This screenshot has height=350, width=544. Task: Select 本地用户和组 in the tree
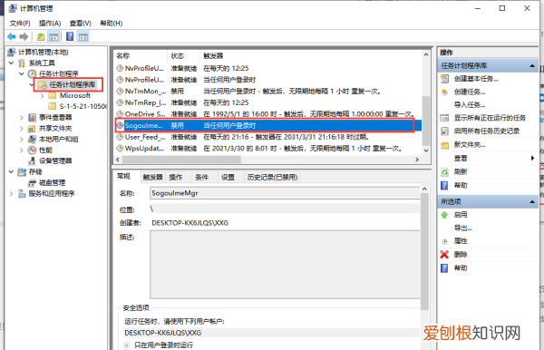[58, 139]
